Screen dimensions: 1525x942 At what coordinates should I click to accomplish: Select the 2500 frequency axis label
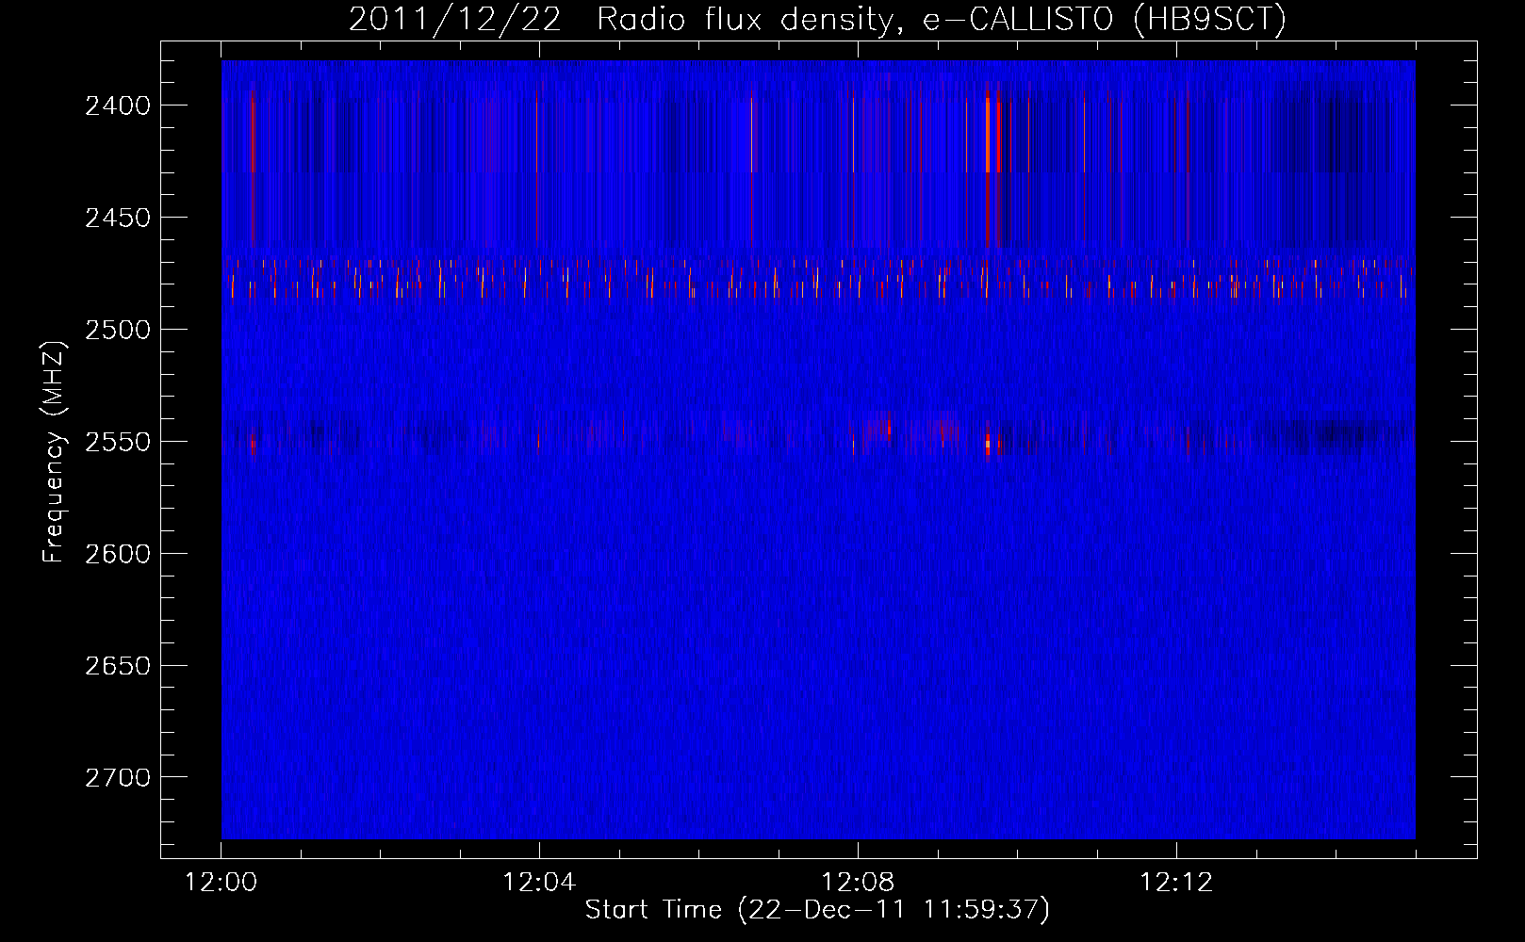point(118,330)
